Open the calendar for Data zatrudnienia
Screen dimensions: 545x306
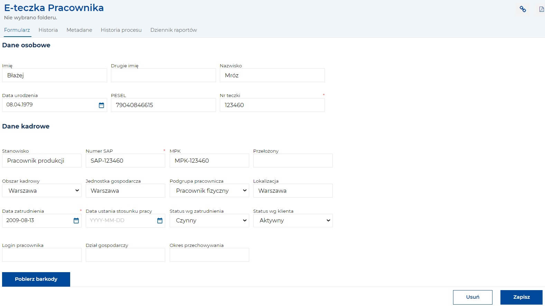pyautogui.click(x=76, y=221)
